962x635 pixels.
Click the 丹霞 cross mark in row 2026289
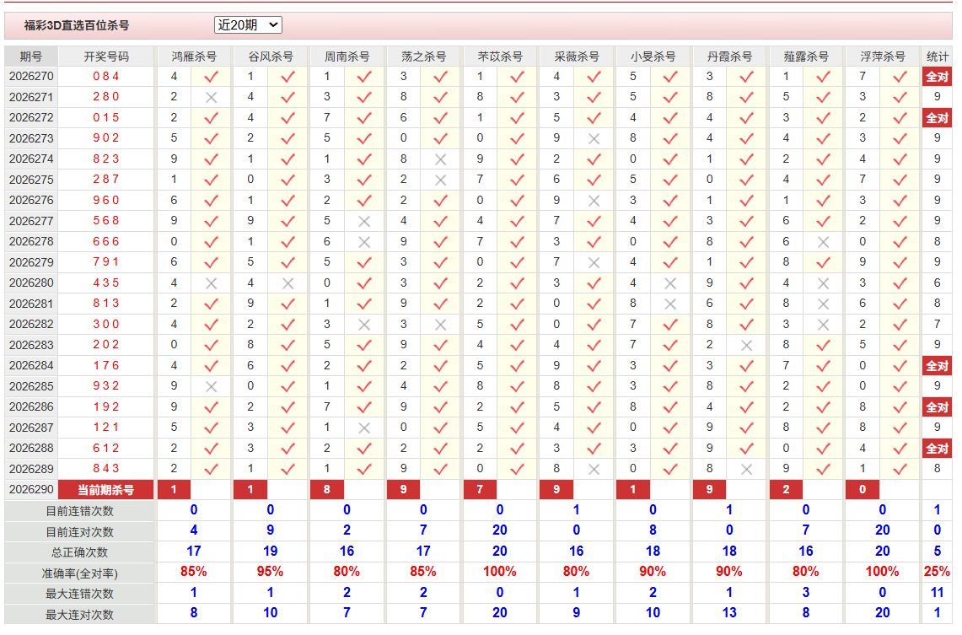[x=747, y=470]
